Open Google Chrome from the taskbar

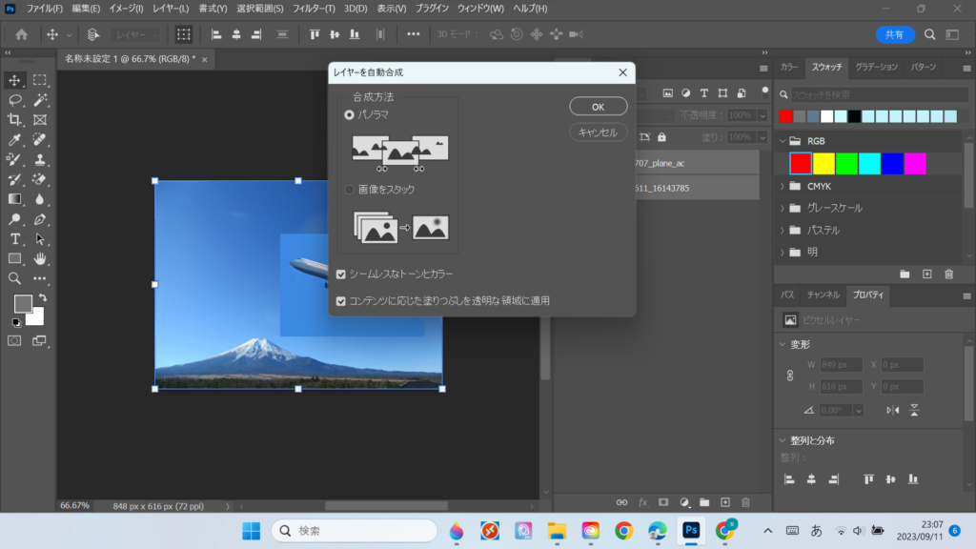623,531
